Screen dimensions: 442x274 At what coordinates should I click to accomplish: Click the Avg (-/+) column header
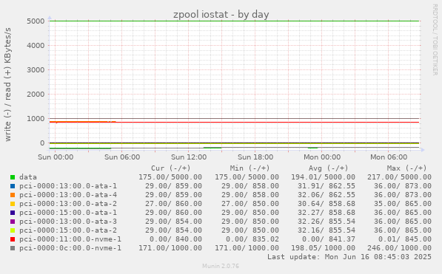pos(329,168)
